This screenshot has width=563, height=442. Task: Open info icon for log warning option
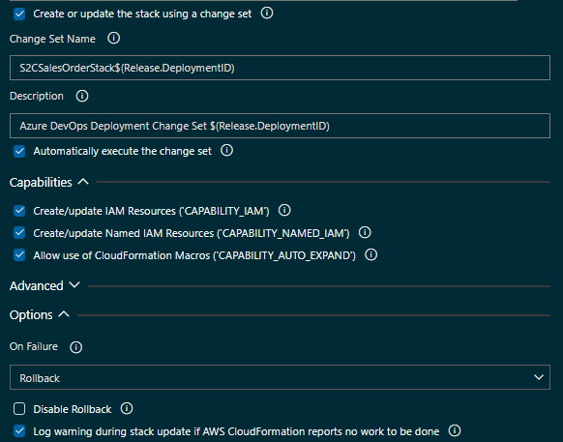pos(455,430)
